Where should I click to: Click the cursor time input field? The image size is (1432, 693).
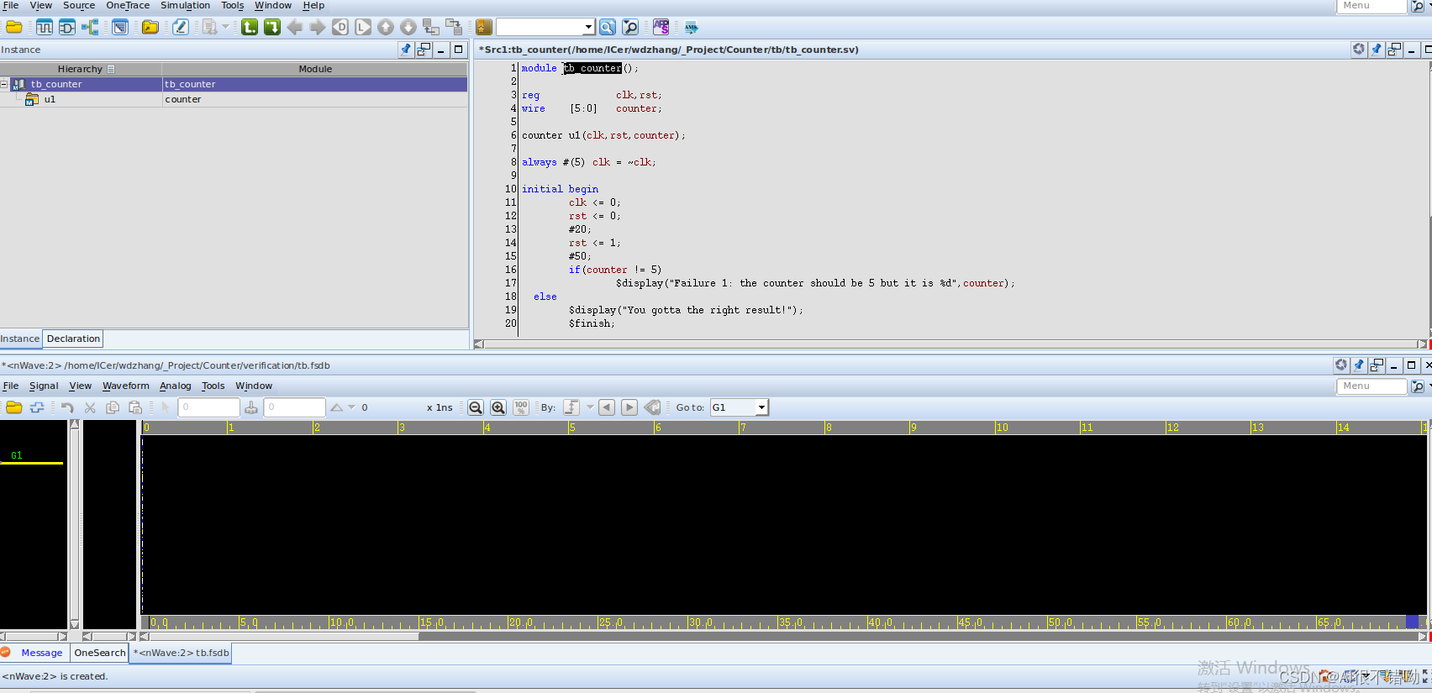pos(208,407)
